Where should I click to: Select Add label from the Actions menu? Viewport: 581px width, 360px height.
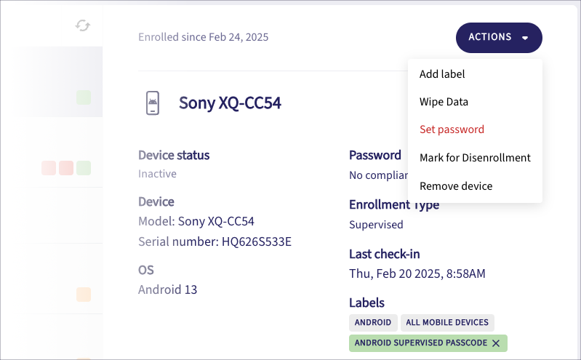[442, 74]
